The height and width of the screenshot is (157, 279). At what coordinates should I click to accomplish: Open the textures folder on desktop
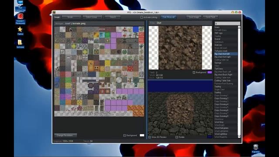(20, 44)
